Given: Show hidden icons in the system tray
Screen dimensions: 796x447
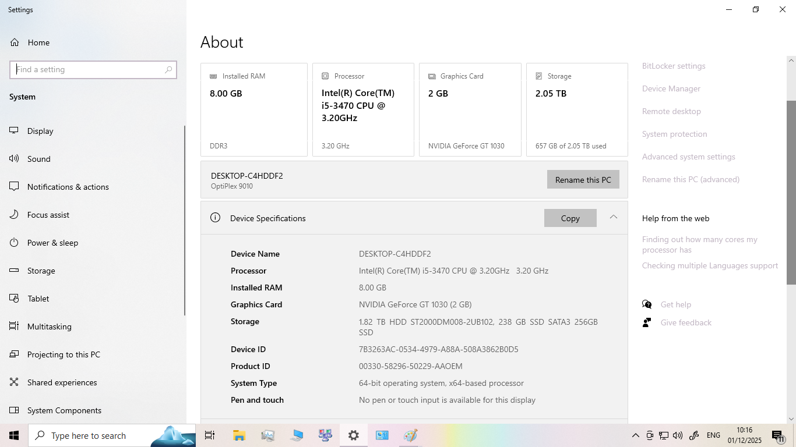Looking at the screenshot, I should pos(635,435).
